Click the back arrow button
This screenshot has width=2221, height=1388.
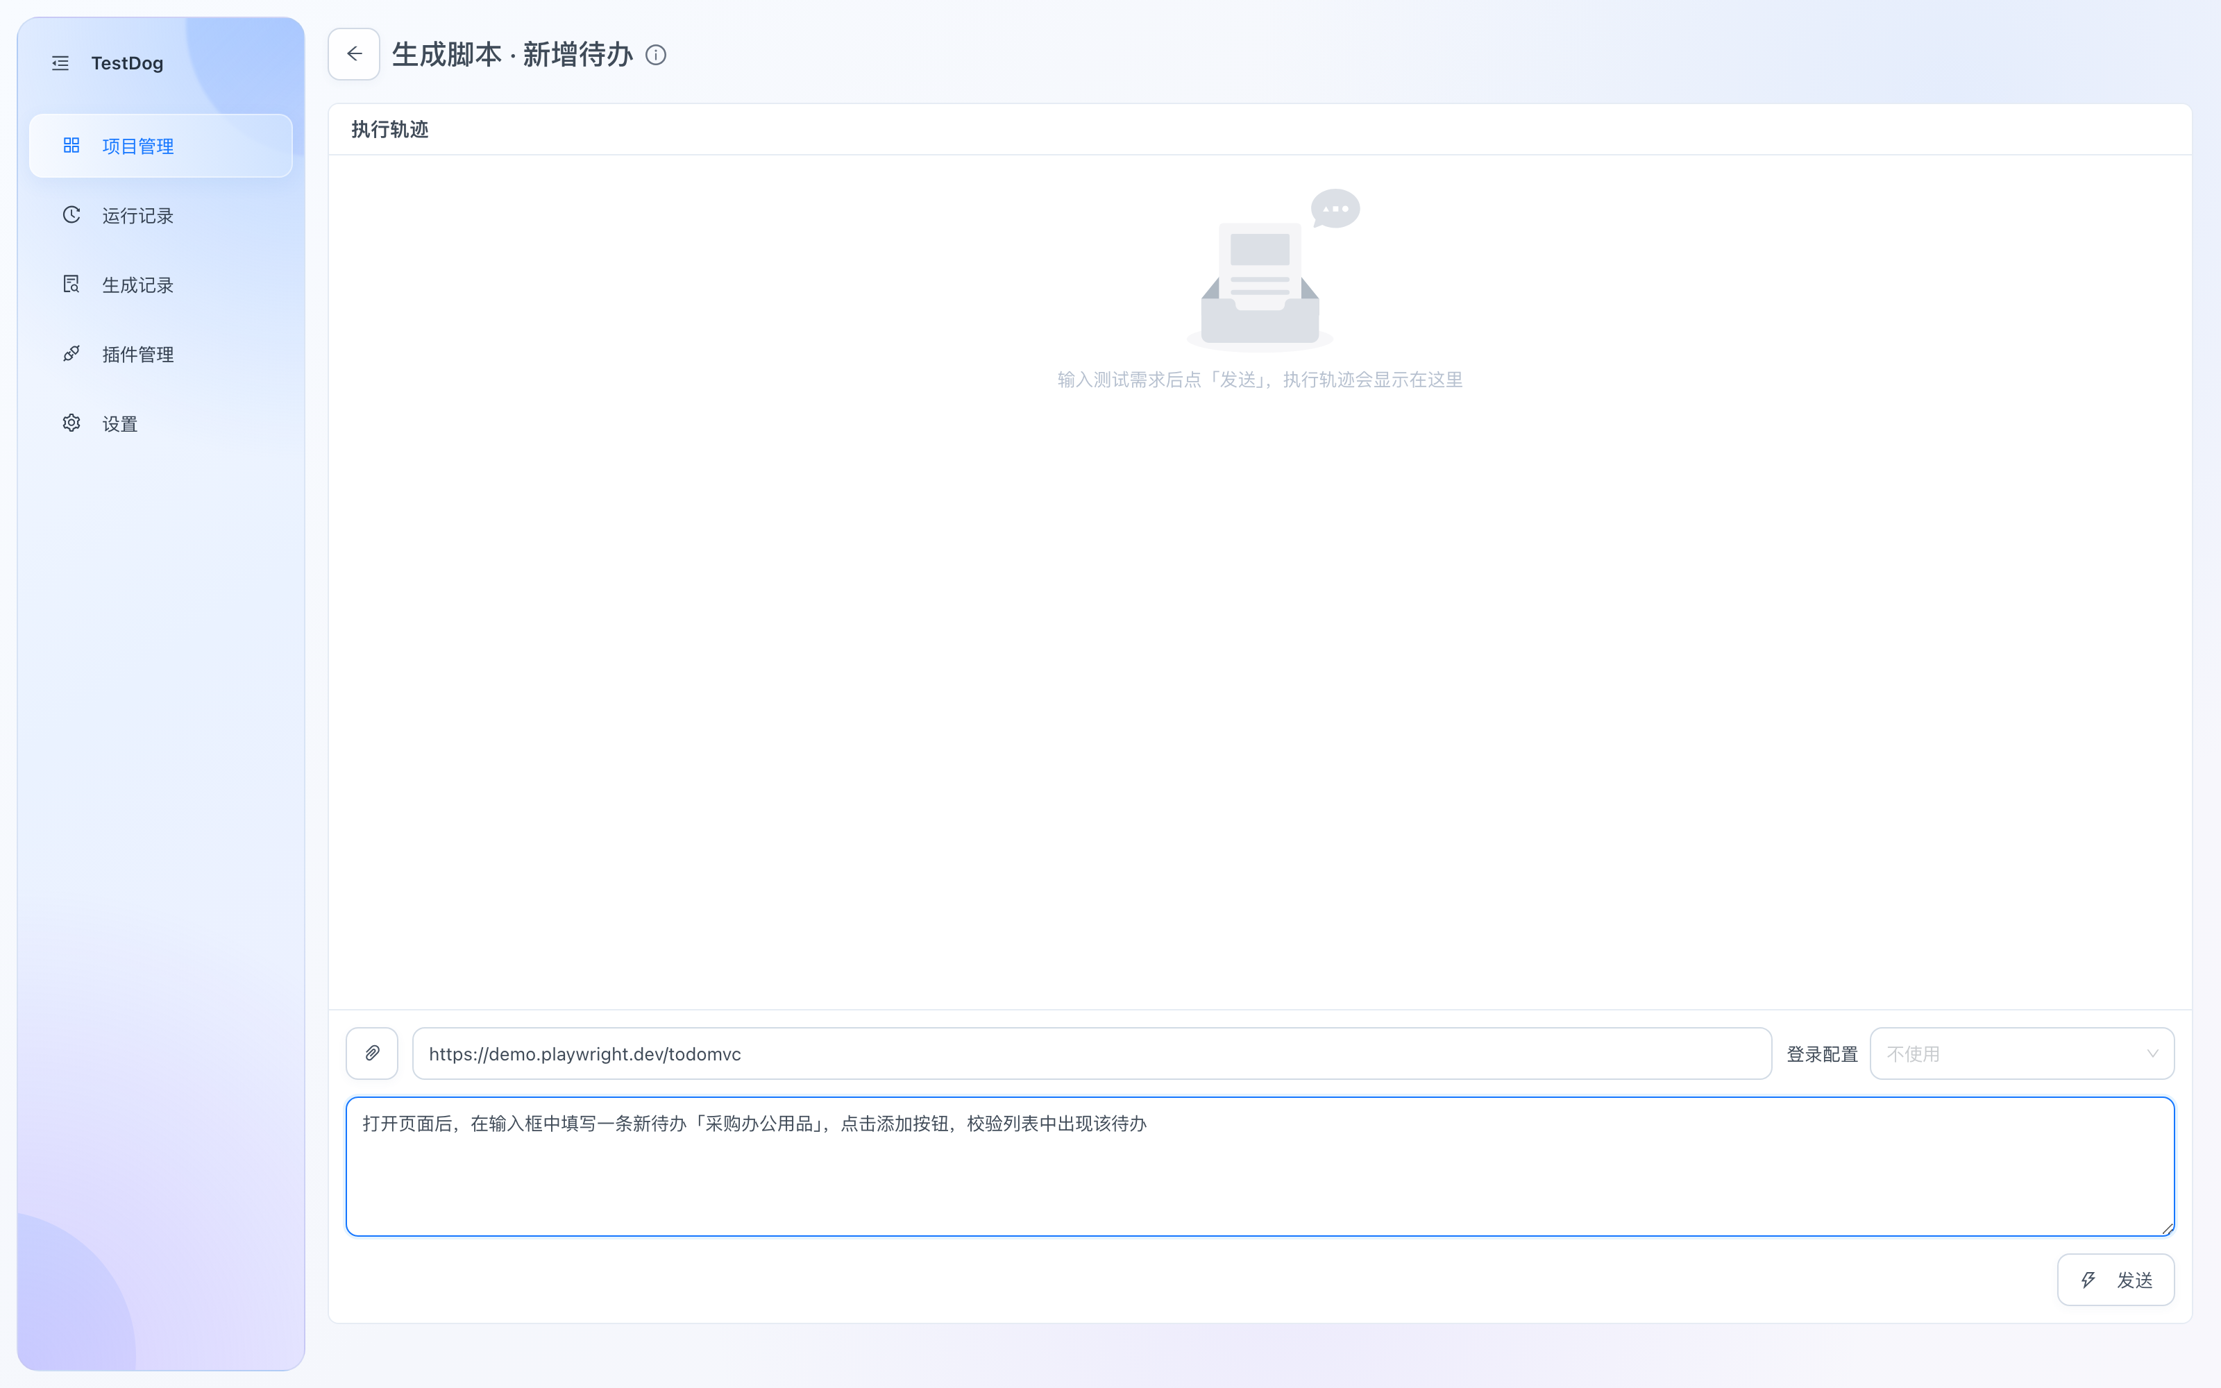[x=354, y=54]
